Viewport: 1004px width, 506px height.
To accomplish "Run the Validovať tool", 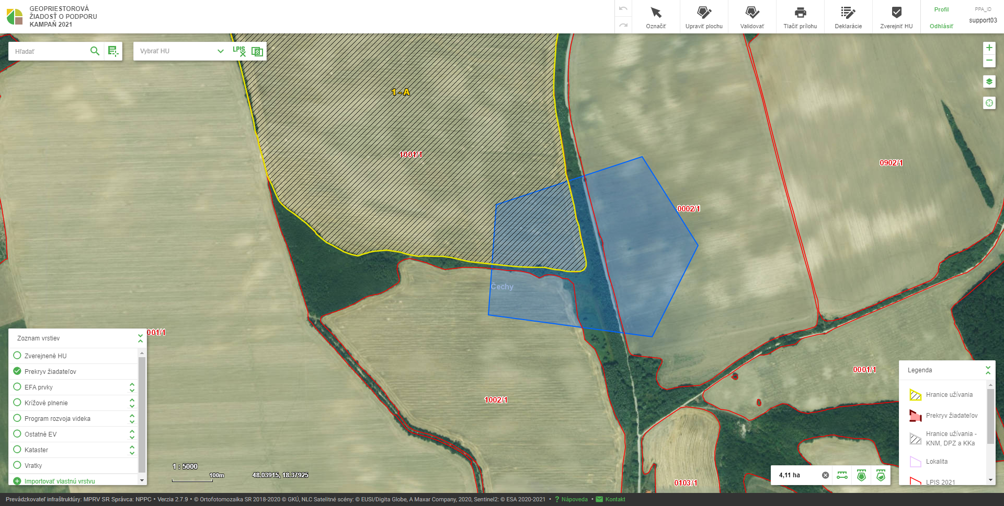I will (752, 17).
